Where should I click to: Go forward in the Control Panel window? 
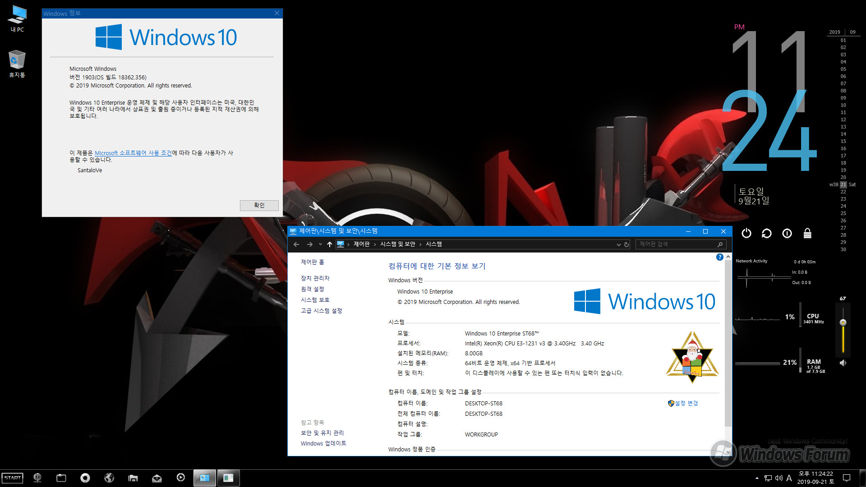[x=310, y=244]
